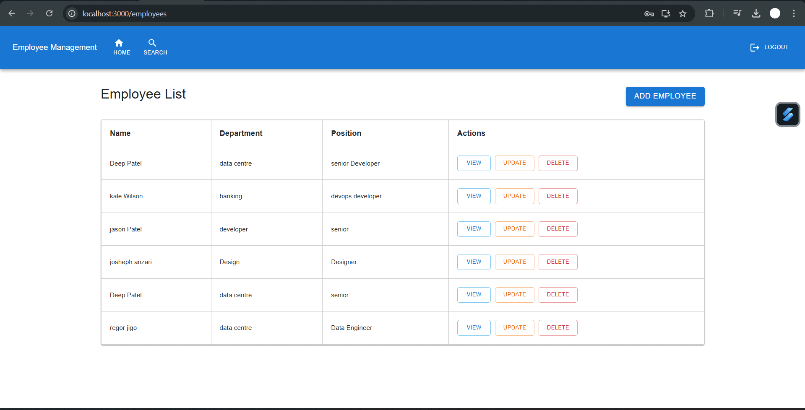The width and height of the screenshot is (805, 410).
Task: Open the media controls icon
Action: click(x=737, y=13)
